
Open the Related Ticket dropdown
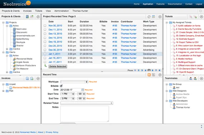click(x=87, y=103)
